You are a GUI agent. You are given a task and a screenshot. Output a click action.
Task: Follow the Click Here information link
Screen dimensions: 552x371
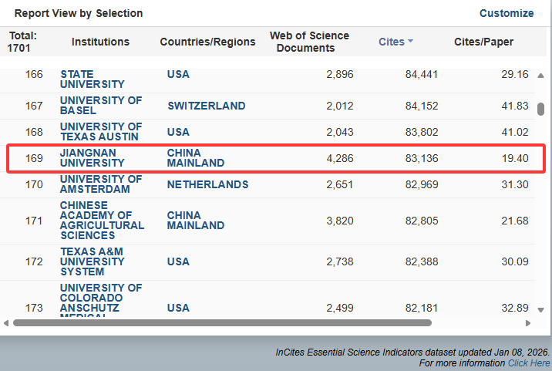[528, 363]
